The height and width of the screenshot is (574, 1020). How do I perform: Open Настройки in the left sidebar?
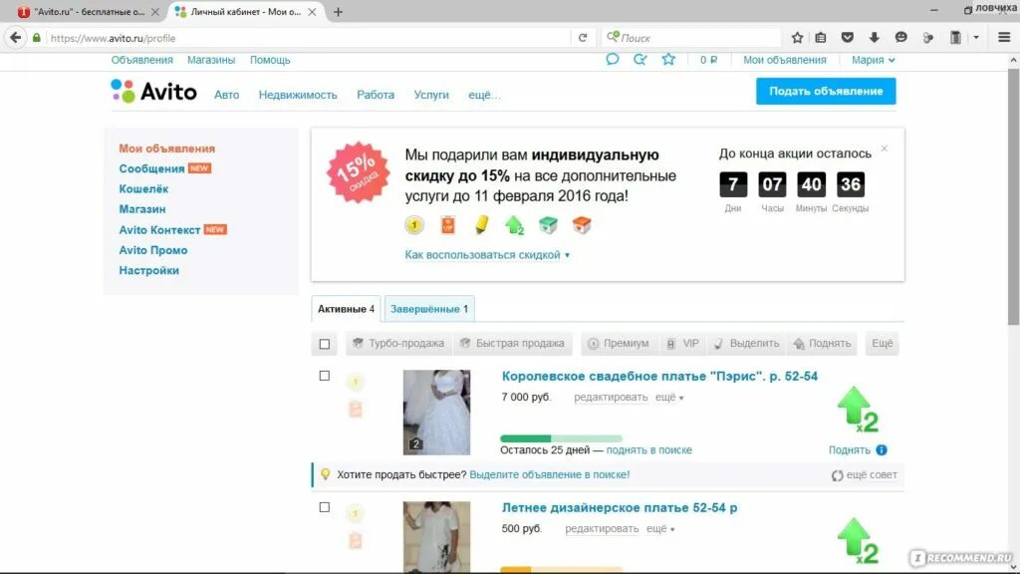coord(149,270)
